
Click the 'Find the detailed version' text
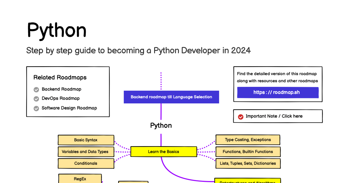277,77
